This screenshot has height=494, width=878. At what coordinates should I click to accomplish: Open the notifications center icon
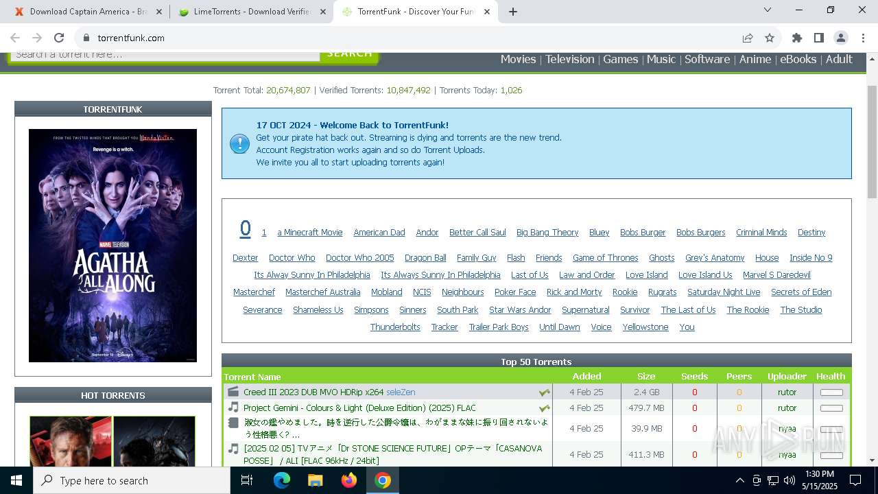[x=855, y=480]
